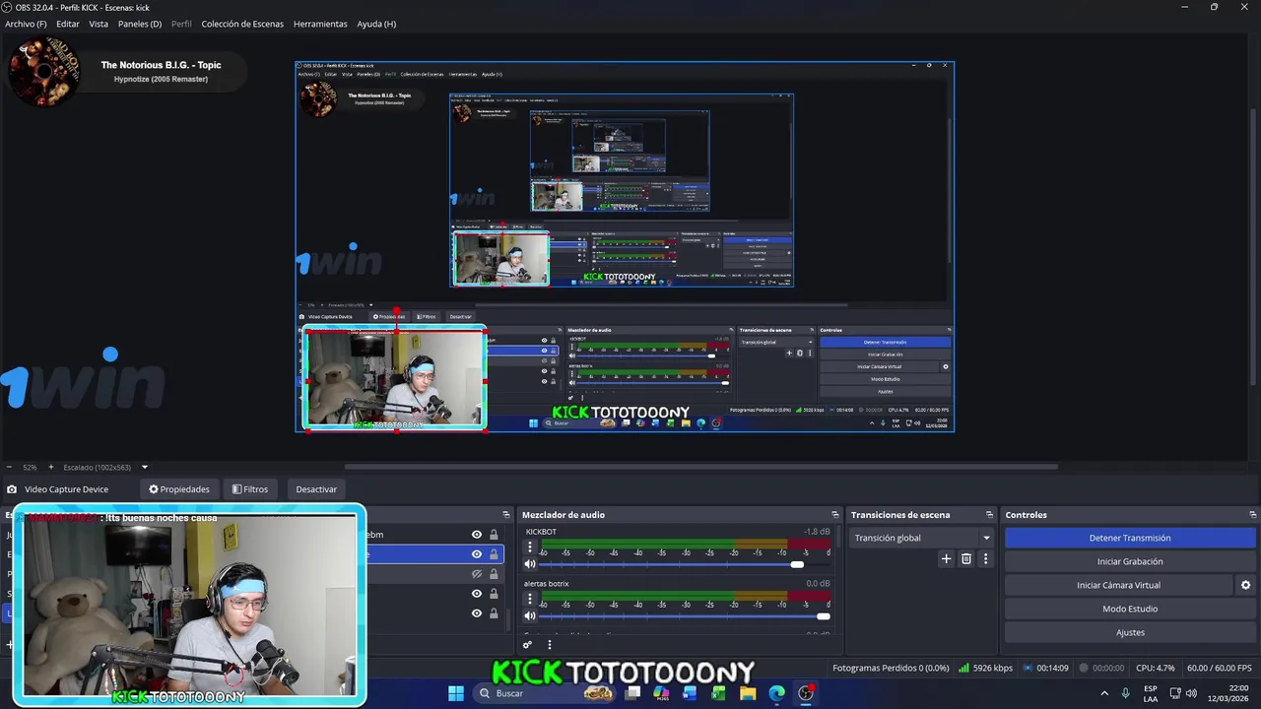Click the ESP LAA language indicator
The image size is (1261, 709).
[x=1151, y=693]
